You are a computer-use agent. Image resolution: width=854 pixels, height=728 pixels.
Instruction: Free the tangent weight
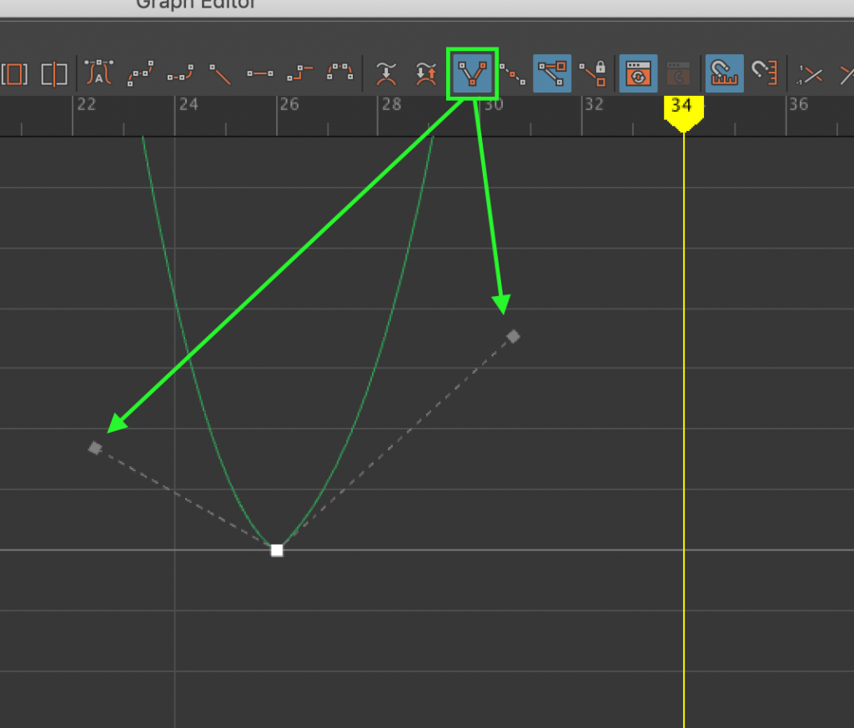553,73
